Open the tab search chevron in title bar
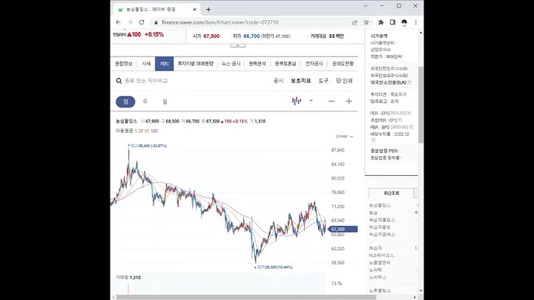Screen dimensions: 534x300 (x=366, y=6)
